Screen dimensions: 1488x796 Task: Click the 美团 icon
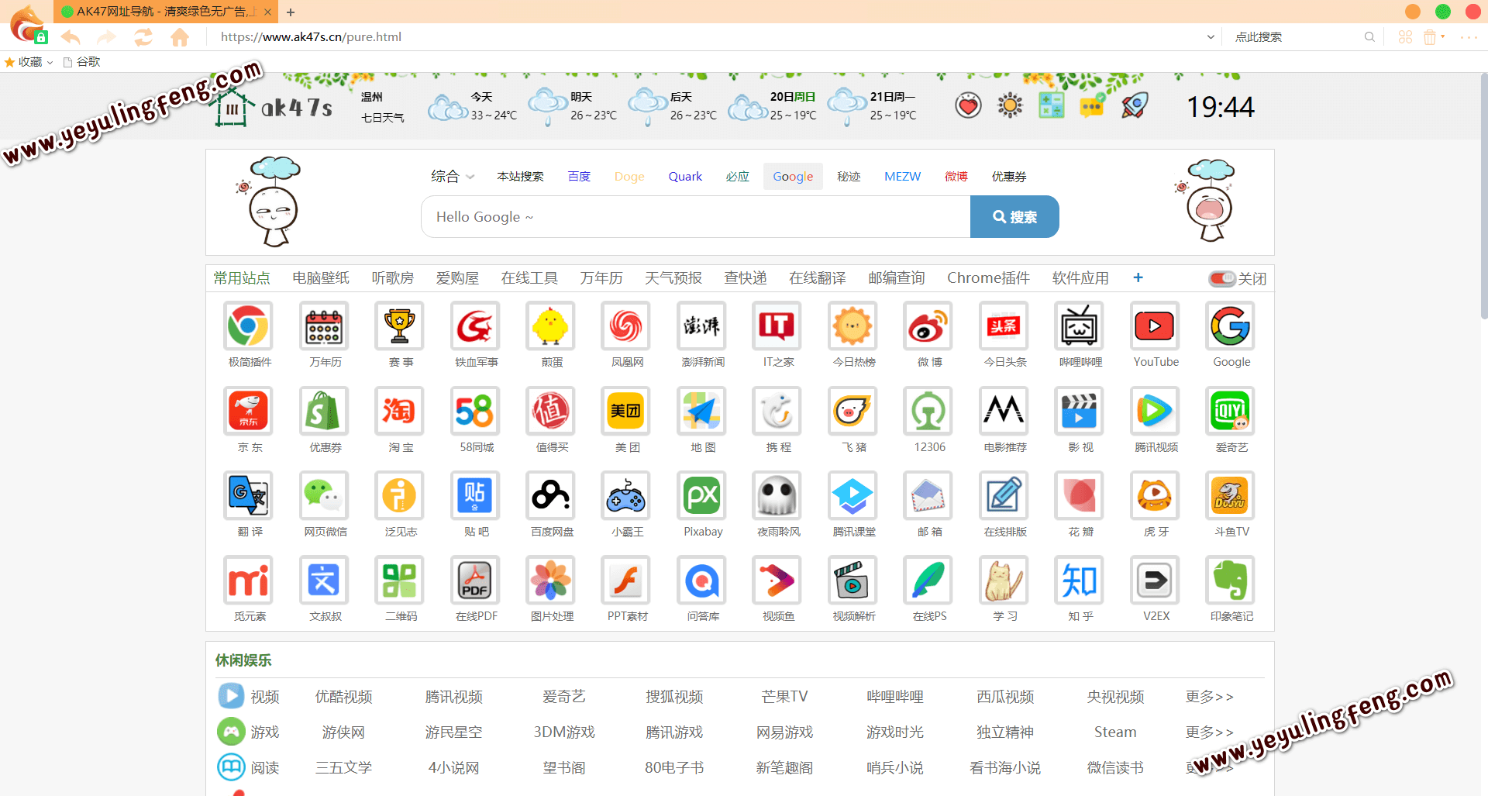(625, 411)
